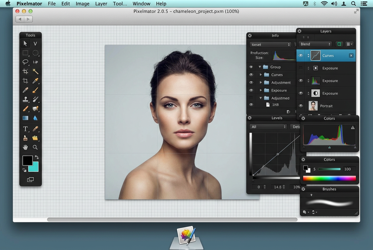The height and width of the screenshot is (250, 373).
Task: Click warning triangle in Colors histogram
Action: tap(353, 128)
